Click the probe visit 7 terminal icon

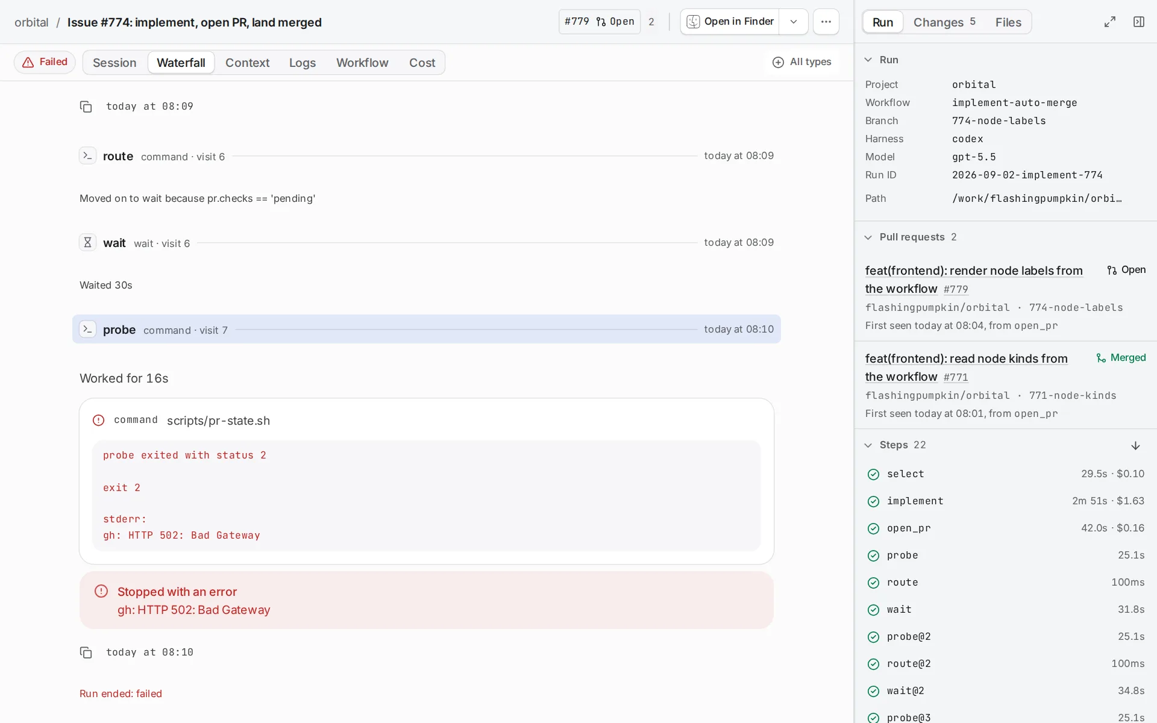(87, 330)
